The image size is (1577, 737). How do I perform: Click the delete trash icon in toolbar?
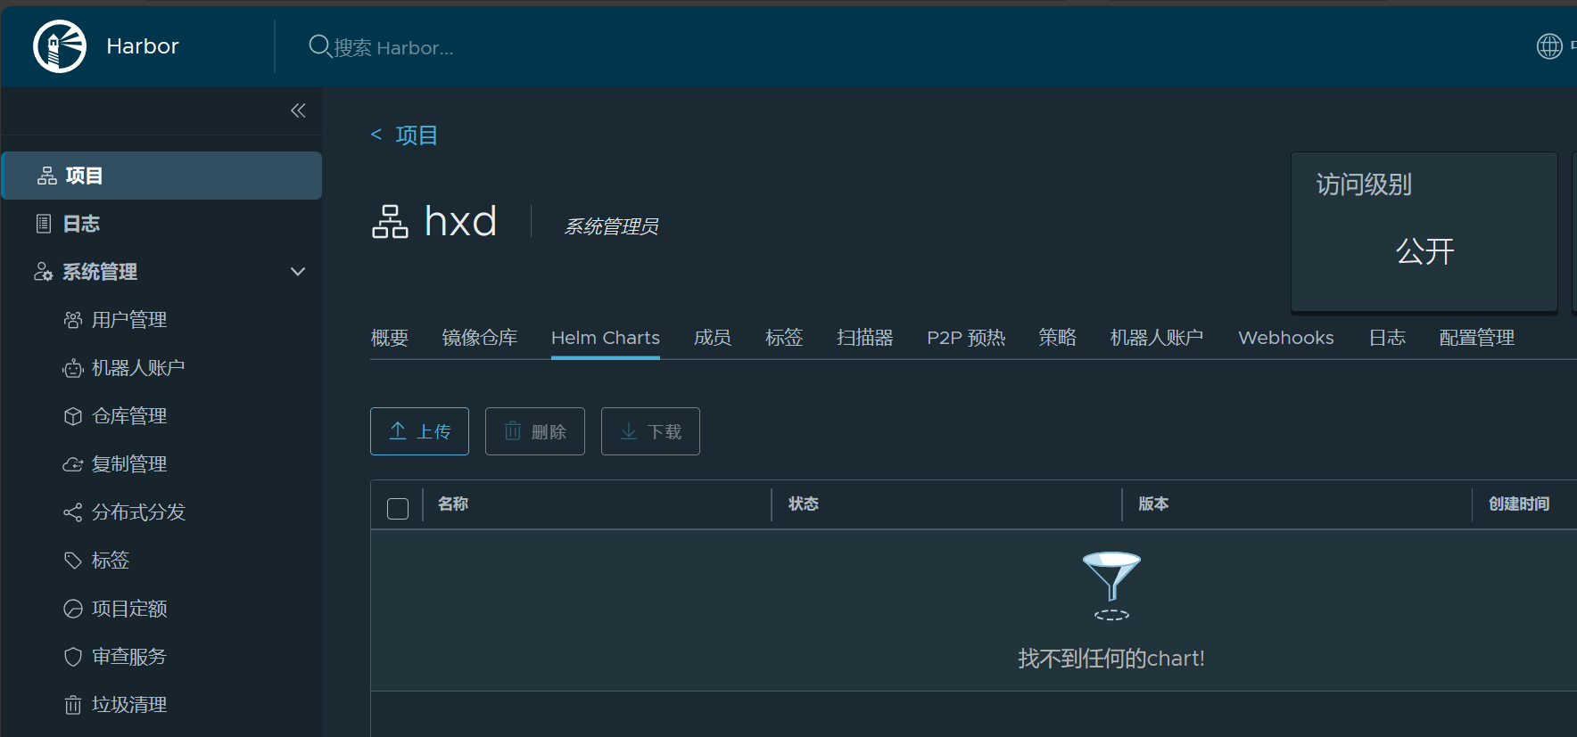point(513,431)
